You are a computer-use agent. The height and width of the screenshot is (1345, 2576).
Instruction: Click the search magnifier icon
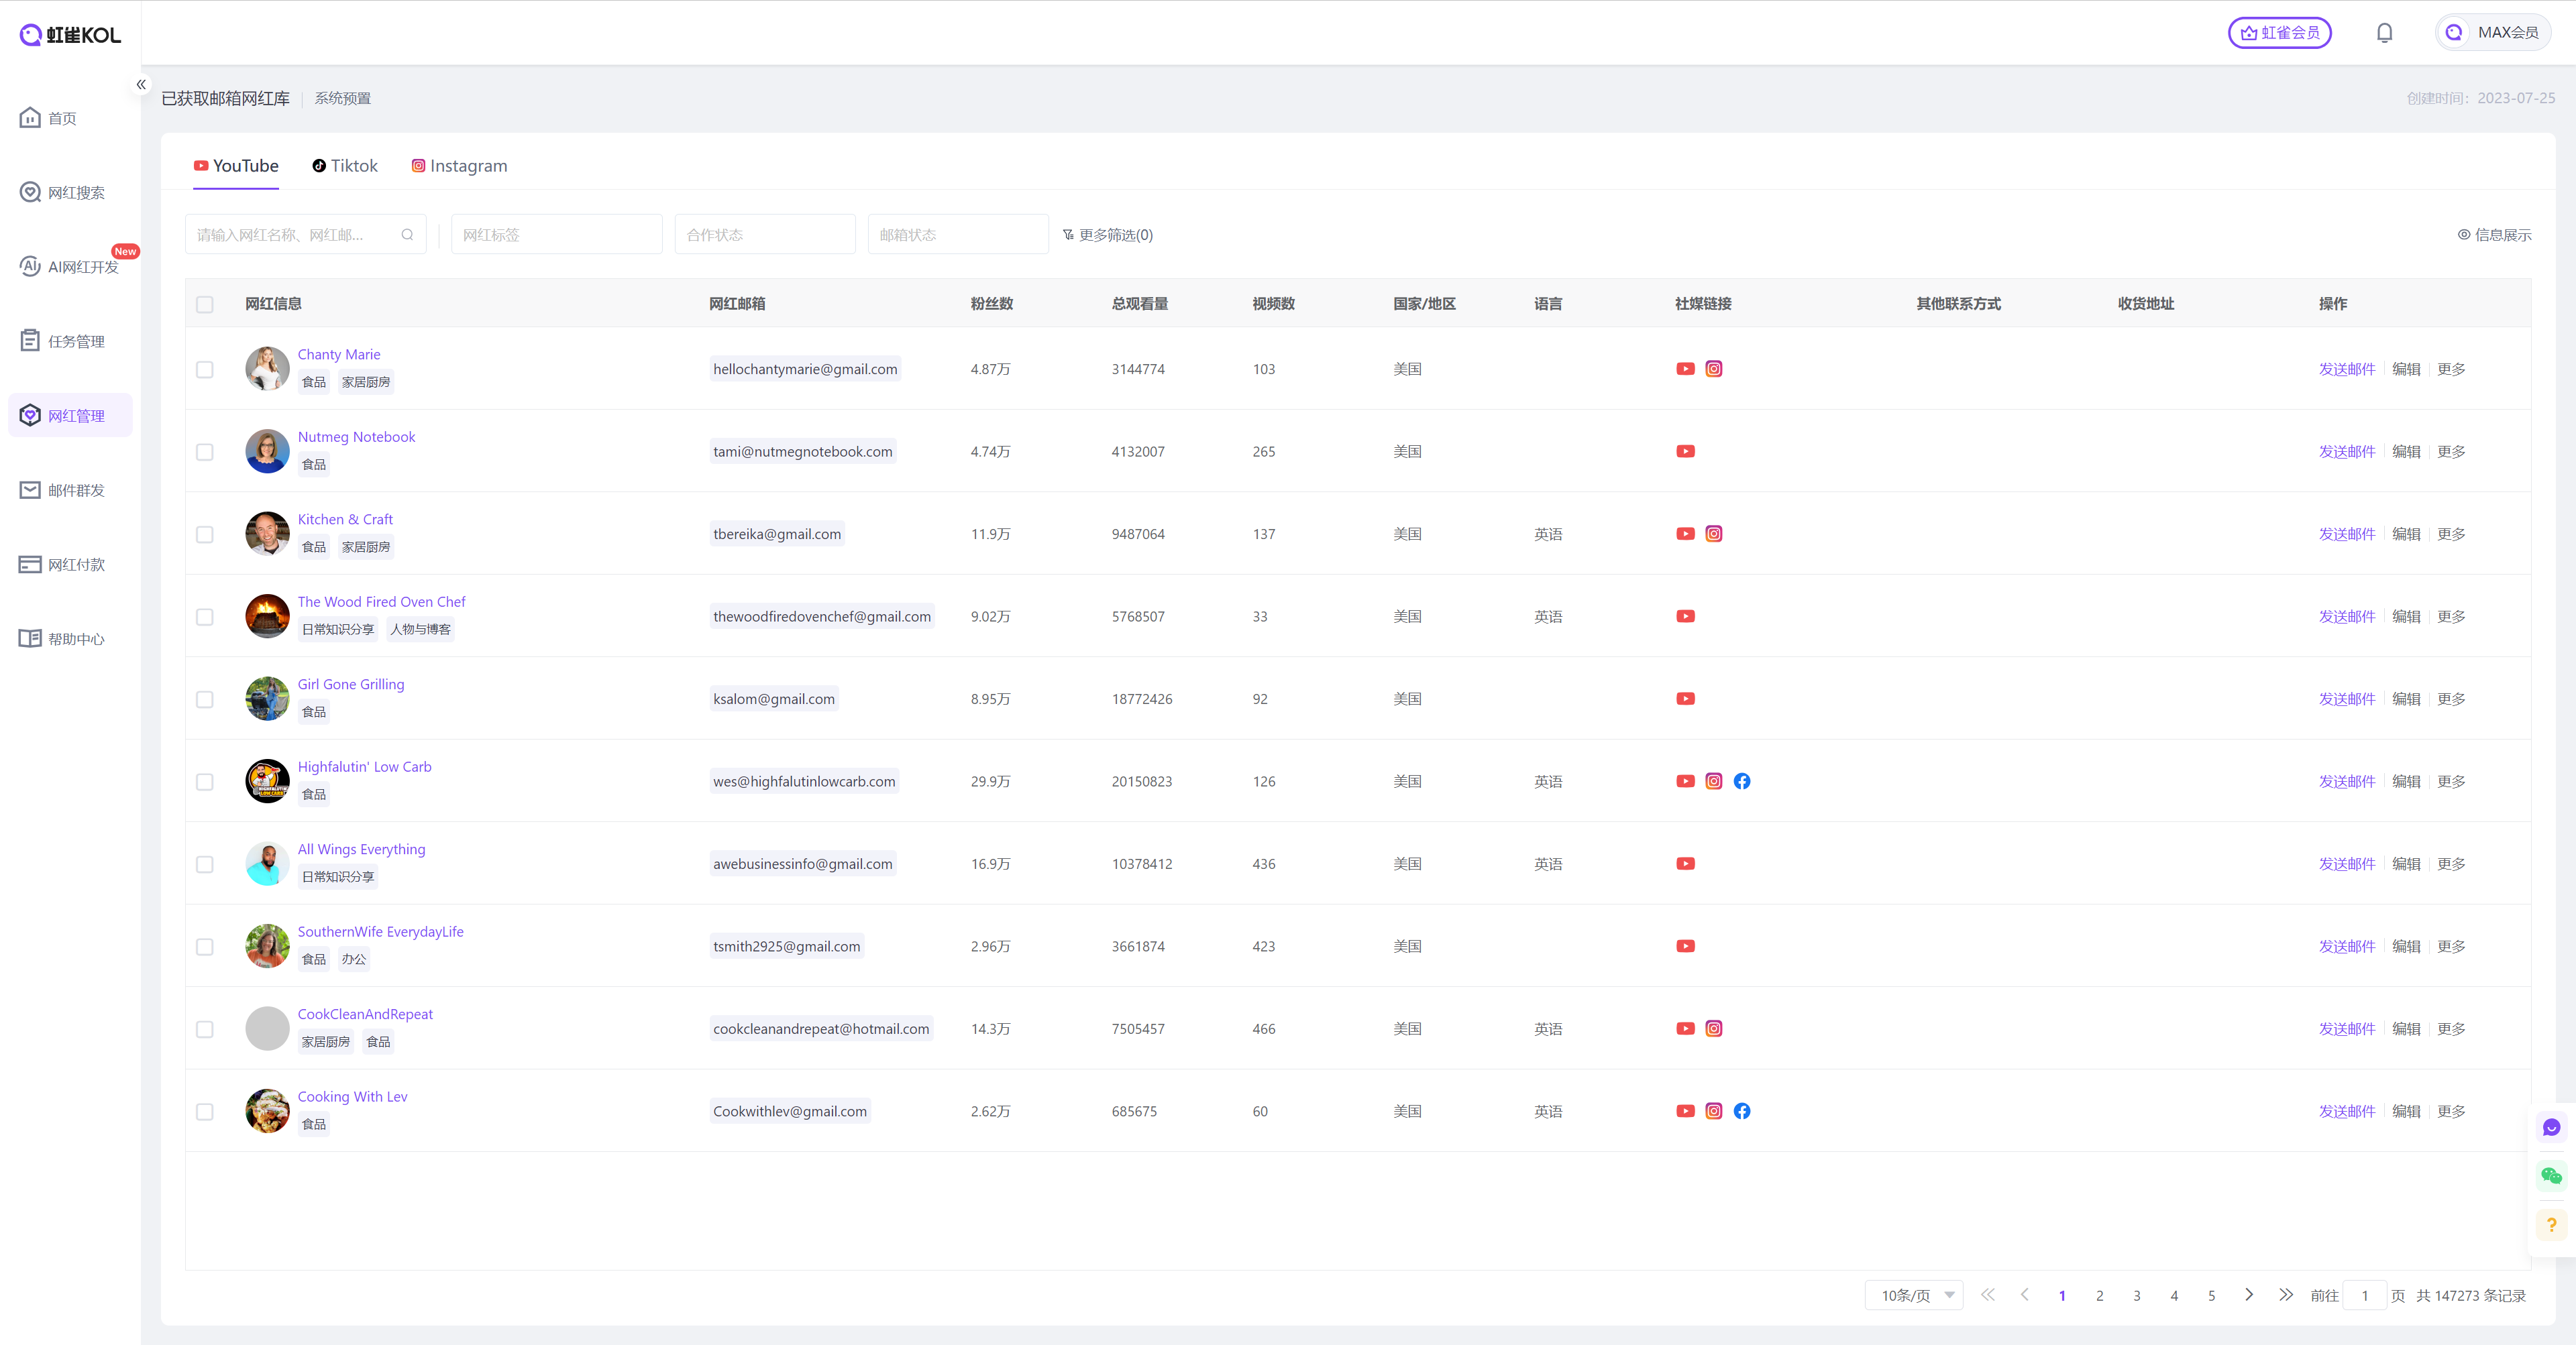pos(407,235)
